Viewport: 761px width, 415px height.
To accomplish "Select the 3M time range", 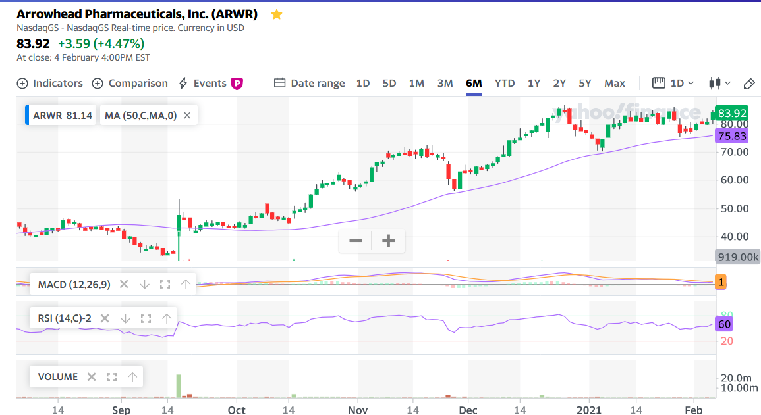I will point(445,84).
